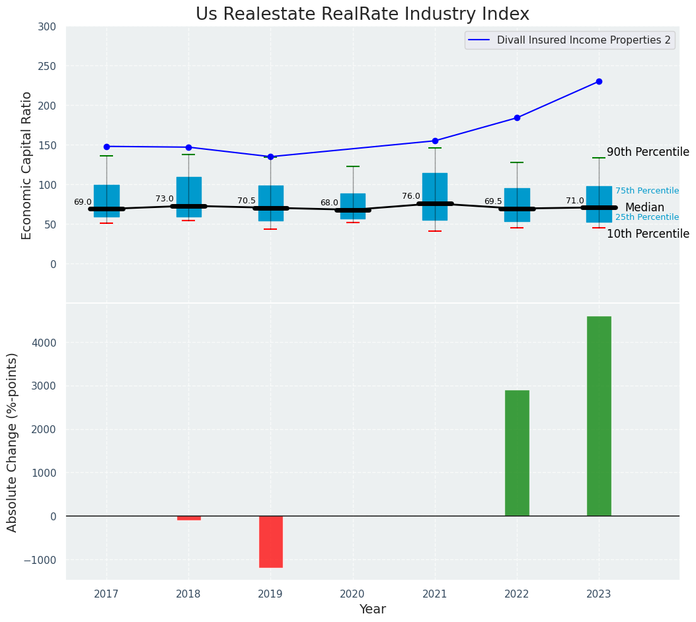Click the 68.0 median value label
This screenshot has width=696, height=622.
coord(329,203)
